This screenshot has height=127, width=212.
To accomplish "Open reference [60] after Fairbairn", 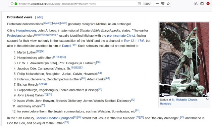I will pyautogui.click(x=98, y=62).
